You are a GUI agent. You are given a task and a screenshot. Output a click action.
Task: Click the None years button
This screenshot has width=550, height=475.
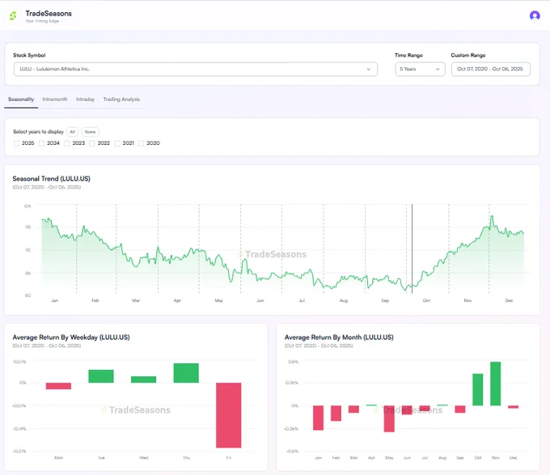[x=90, y=132]
